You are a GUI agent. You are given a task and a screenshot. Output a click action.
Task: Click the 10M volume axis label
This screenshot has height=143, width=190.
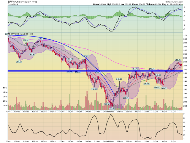[x=5, y=105]
